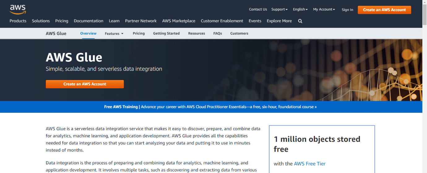
Task: Select the Overview tab
Action: click(x=88, y=33)
